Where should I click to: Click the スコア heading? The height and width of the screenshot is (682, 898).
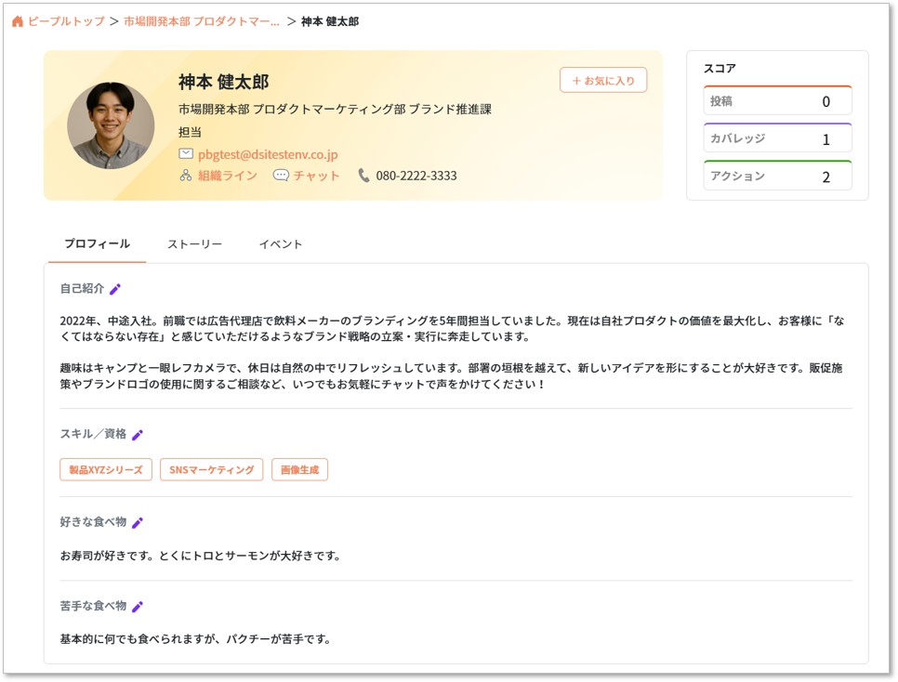pyautogui.click(x=720, y=68)
